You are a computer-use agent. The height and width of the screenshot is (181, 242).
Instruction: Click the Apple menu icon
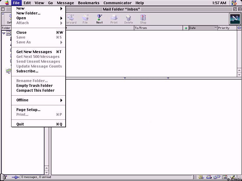pyautogui.click(x=7, y=3)
